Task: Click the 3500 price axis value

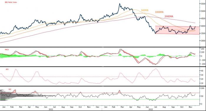Action: coord(203,33)
